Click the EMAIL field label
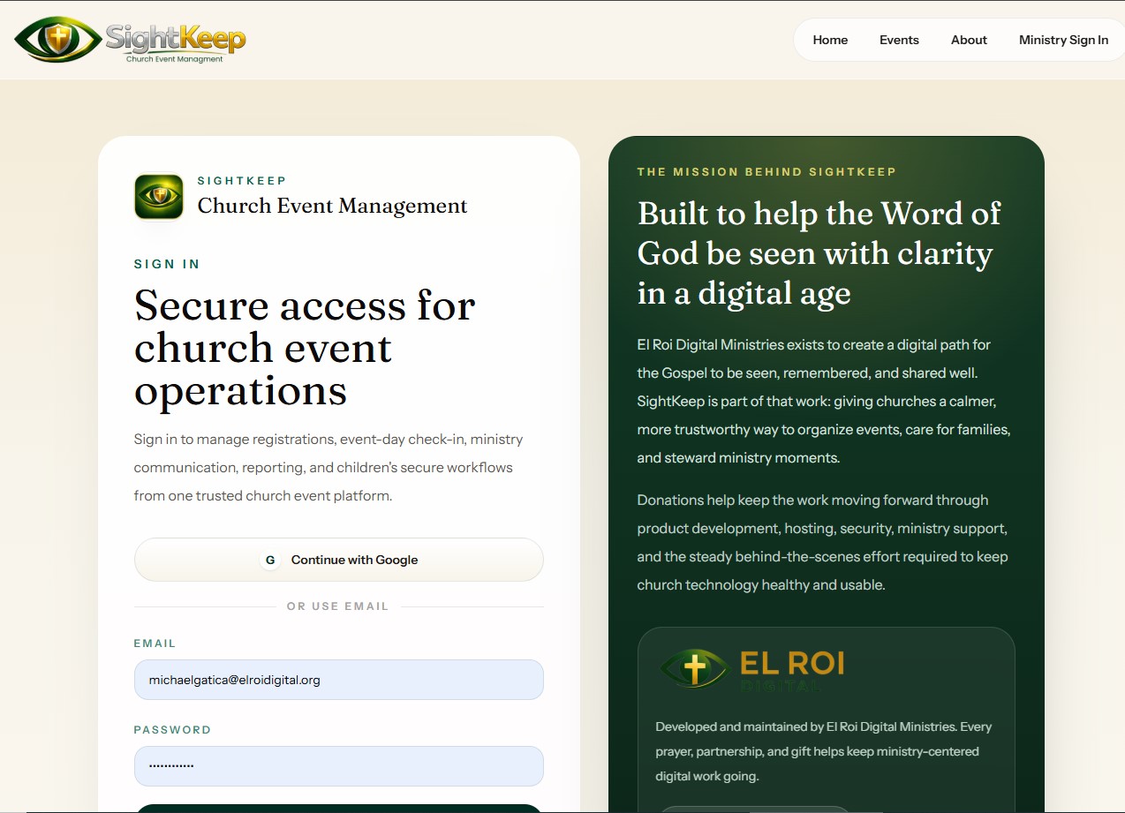 click(x=155, y=644)
